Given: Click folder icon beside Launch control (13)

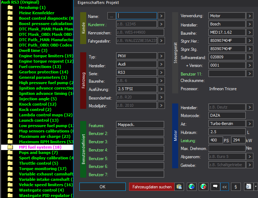Looking at the screenshot, I should pos(10,120).
